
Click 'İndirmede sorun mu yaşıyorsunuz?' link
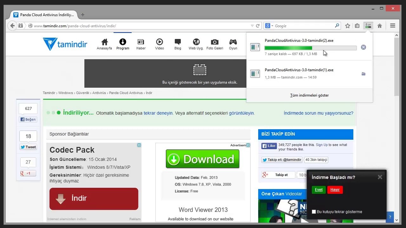[x=318, y=113]
